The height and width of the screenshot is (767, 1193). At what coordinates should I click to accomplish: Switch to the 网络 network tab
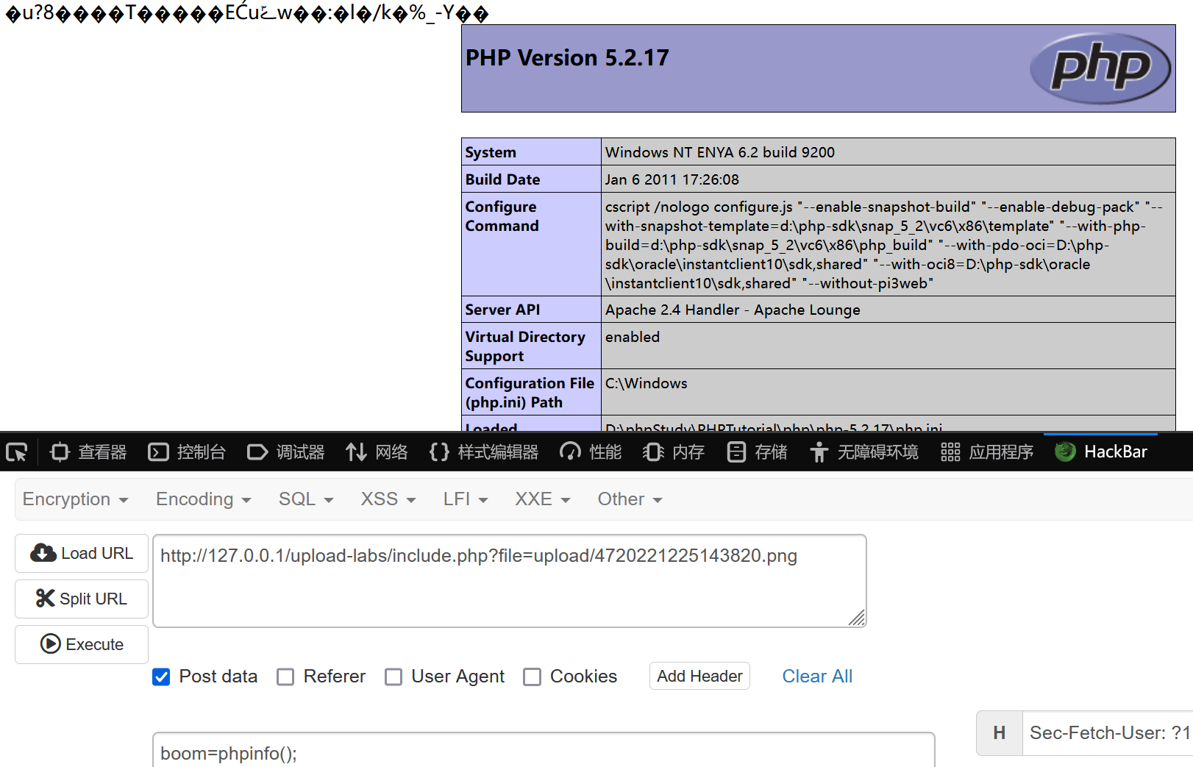pyautogui.click(x=377, y=452)
